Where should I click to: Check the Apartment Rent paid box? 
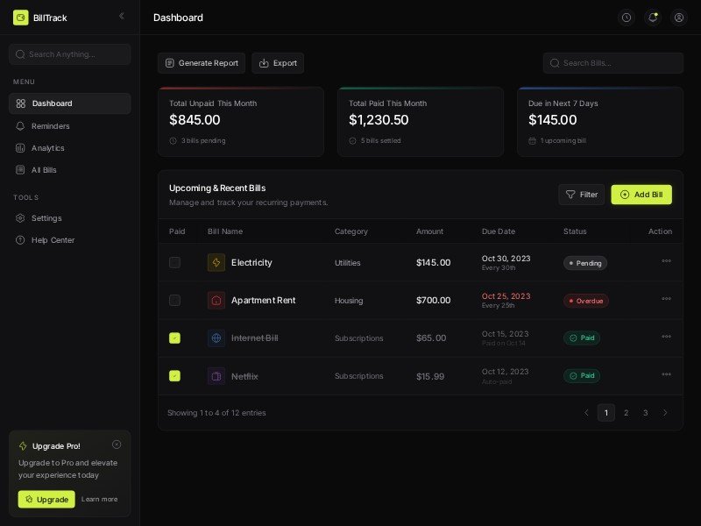coord(174,300)
